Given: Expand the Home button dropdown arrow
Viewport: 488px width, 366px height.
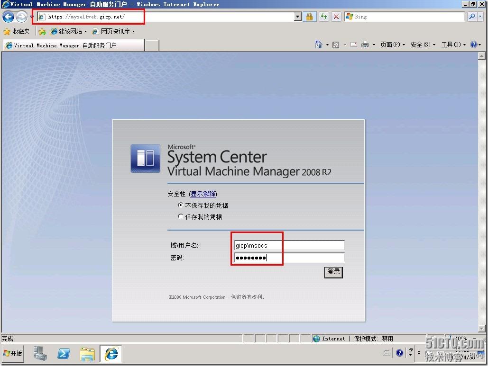Looking at the screenshot, I should coord(327,45).
